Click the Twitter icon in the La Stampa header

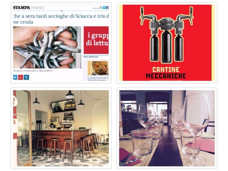pos(104,8)
